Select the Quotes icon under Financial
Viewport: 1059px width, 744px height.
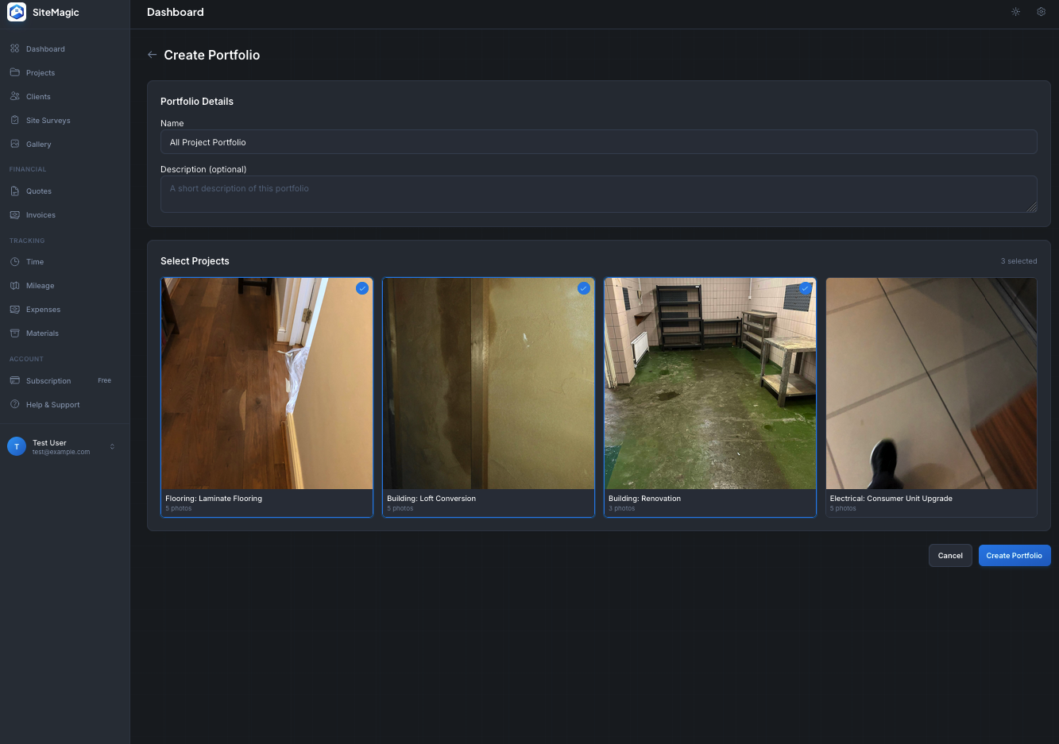pos(14,191)
